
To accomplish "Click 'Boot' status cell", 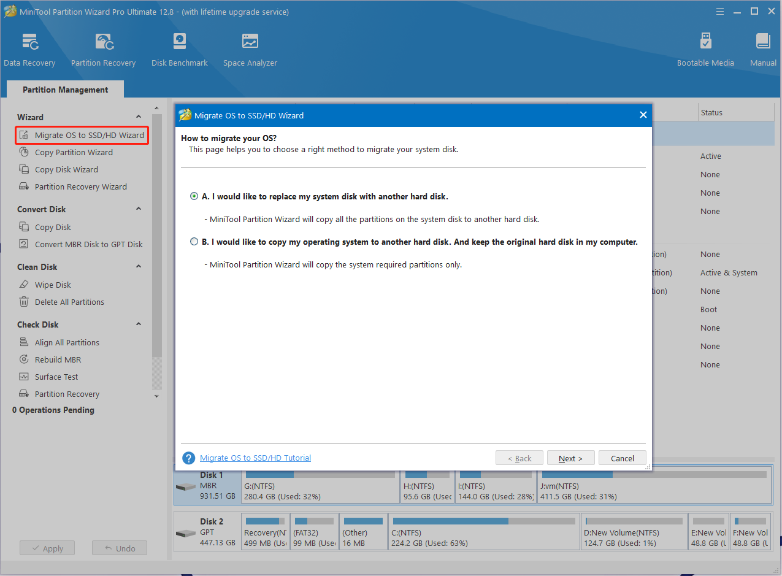I will [708, 309].
